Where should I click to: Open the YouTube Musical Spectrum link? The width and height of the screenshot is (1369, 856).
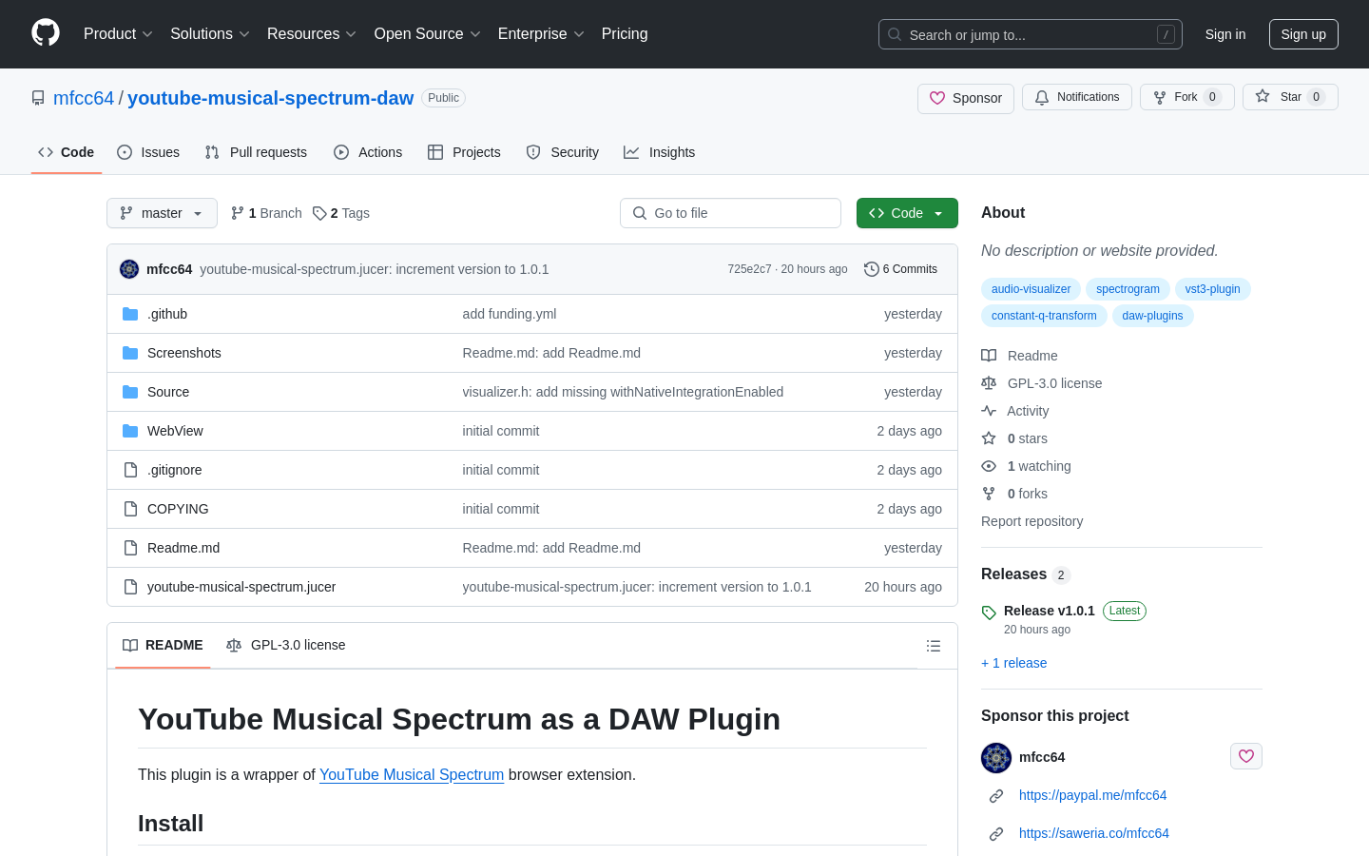coord(412,774)
